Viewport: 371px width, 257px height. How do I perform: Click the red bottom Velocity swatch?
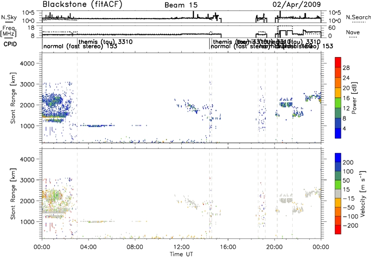[338, 230]
